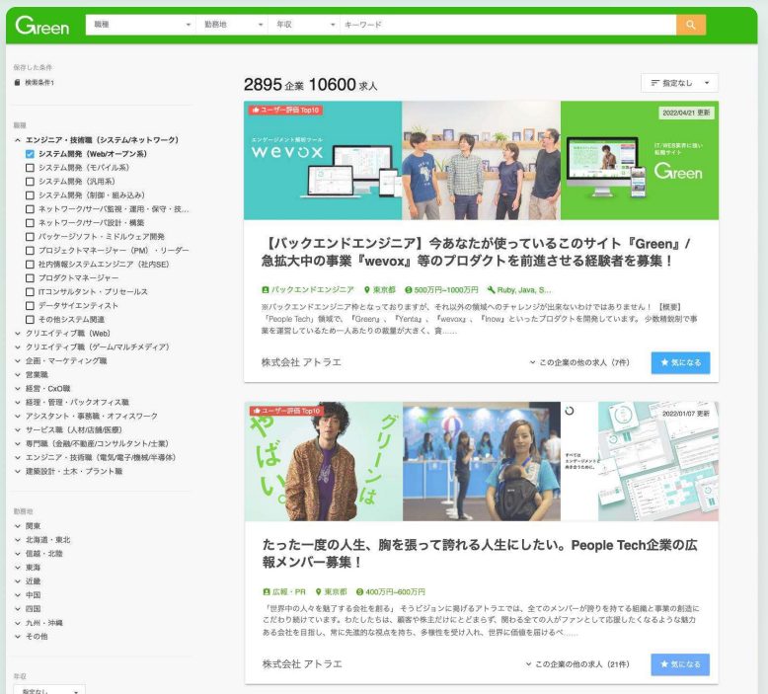This screenshot has height=694, width=768.
Task: Expand この企業の他の求人（7件） list
Action: pyautogui.click(x=579, y=362)
